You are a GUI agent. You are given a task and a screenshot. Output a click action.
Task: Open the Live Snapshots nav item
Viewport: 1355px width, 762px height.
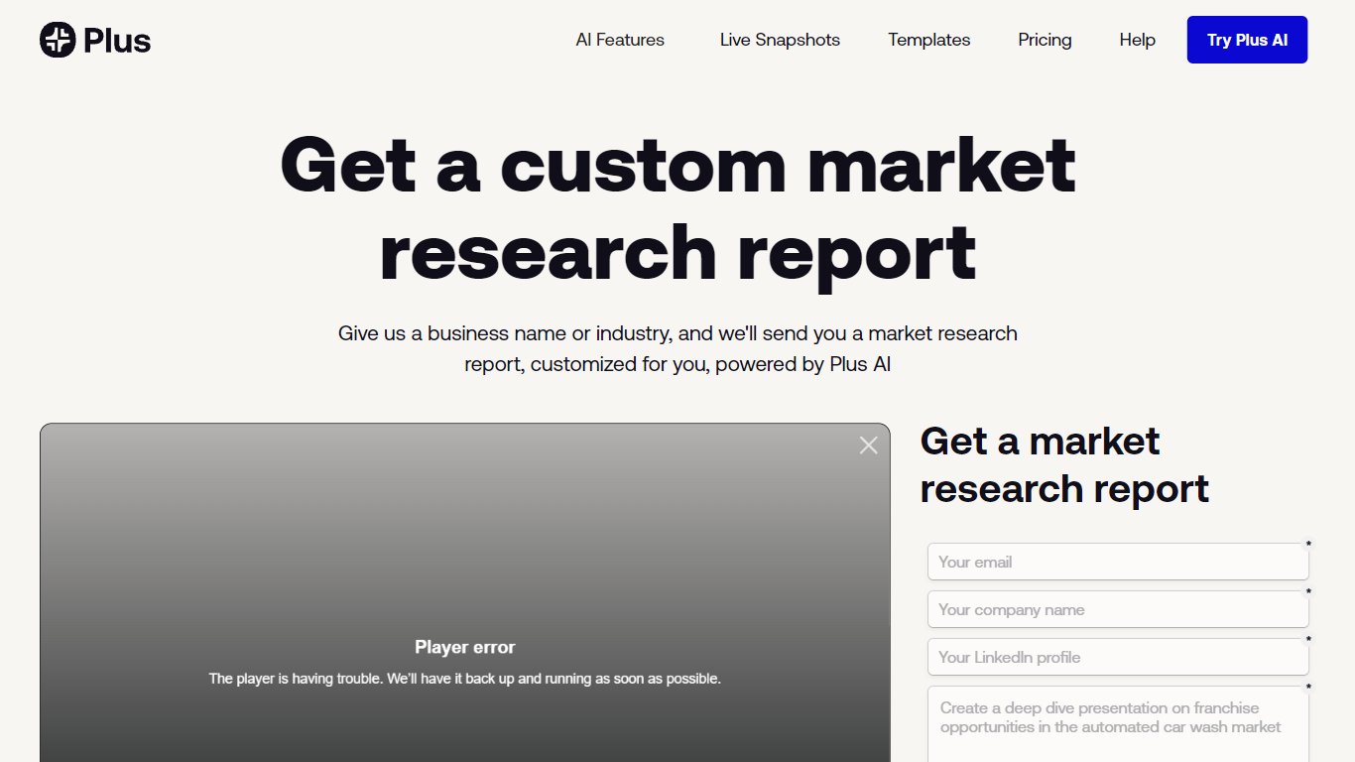click(780, 40)
